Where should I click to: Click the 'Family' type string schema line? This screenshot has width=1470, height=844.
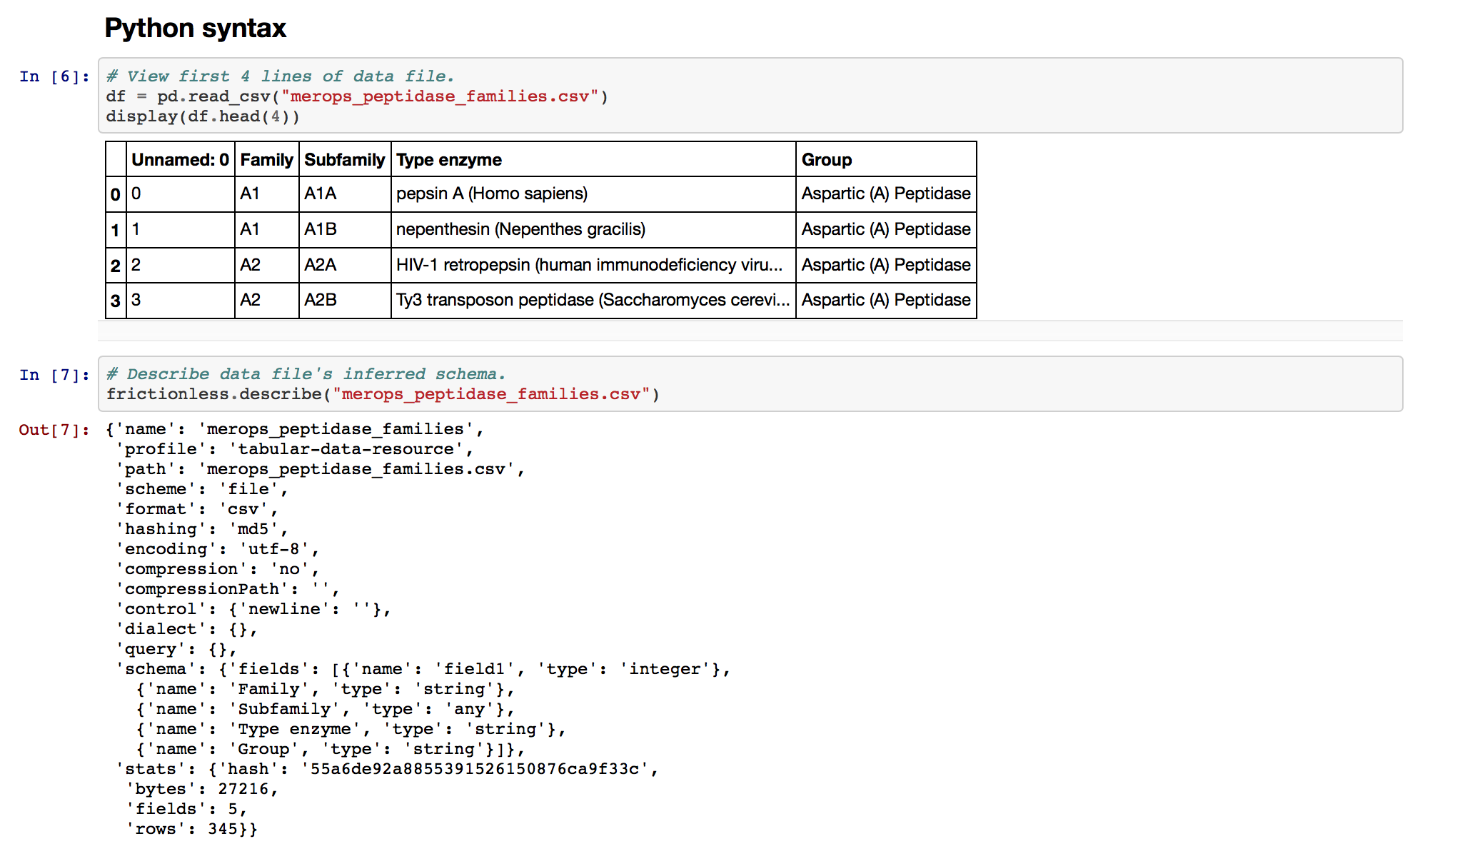tap(326, 689)
